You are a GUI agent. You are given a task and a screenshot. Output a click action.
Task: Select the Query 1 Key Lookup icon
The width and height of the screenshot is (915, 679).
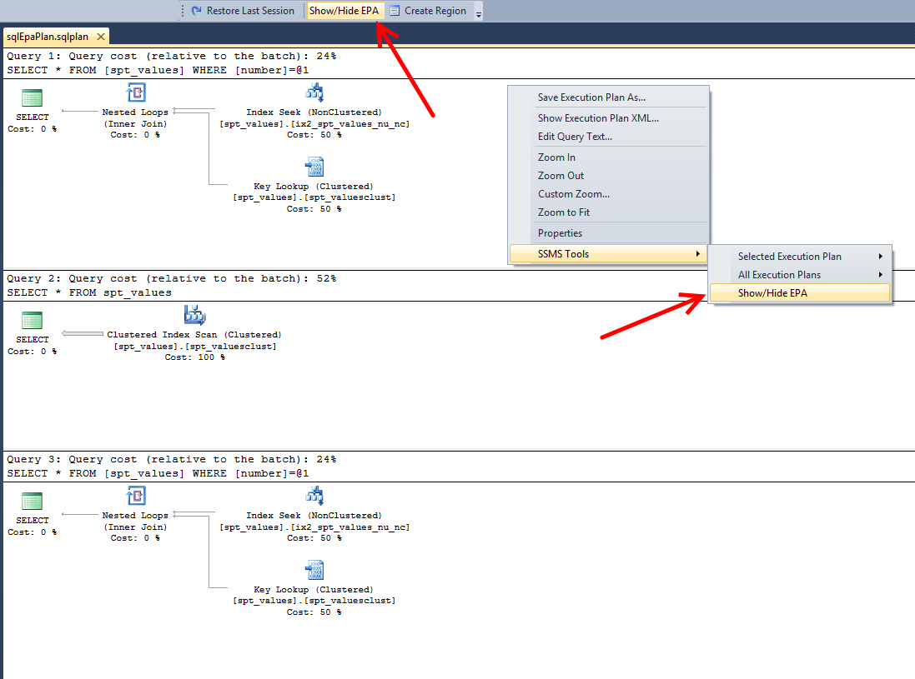click(x=314, y=167)
